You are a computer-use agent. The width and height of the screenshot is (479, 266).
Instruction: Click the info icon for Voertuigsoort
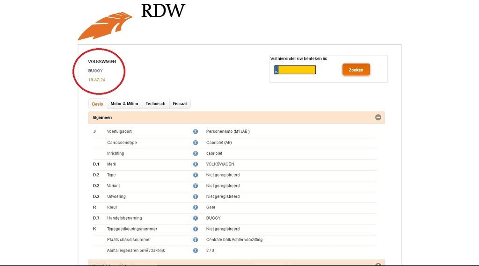click(196, 132)
